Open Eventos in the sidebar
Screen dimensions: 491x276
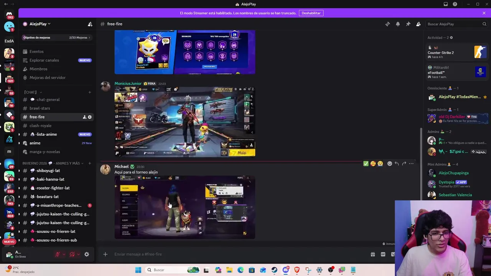point(57,51)
